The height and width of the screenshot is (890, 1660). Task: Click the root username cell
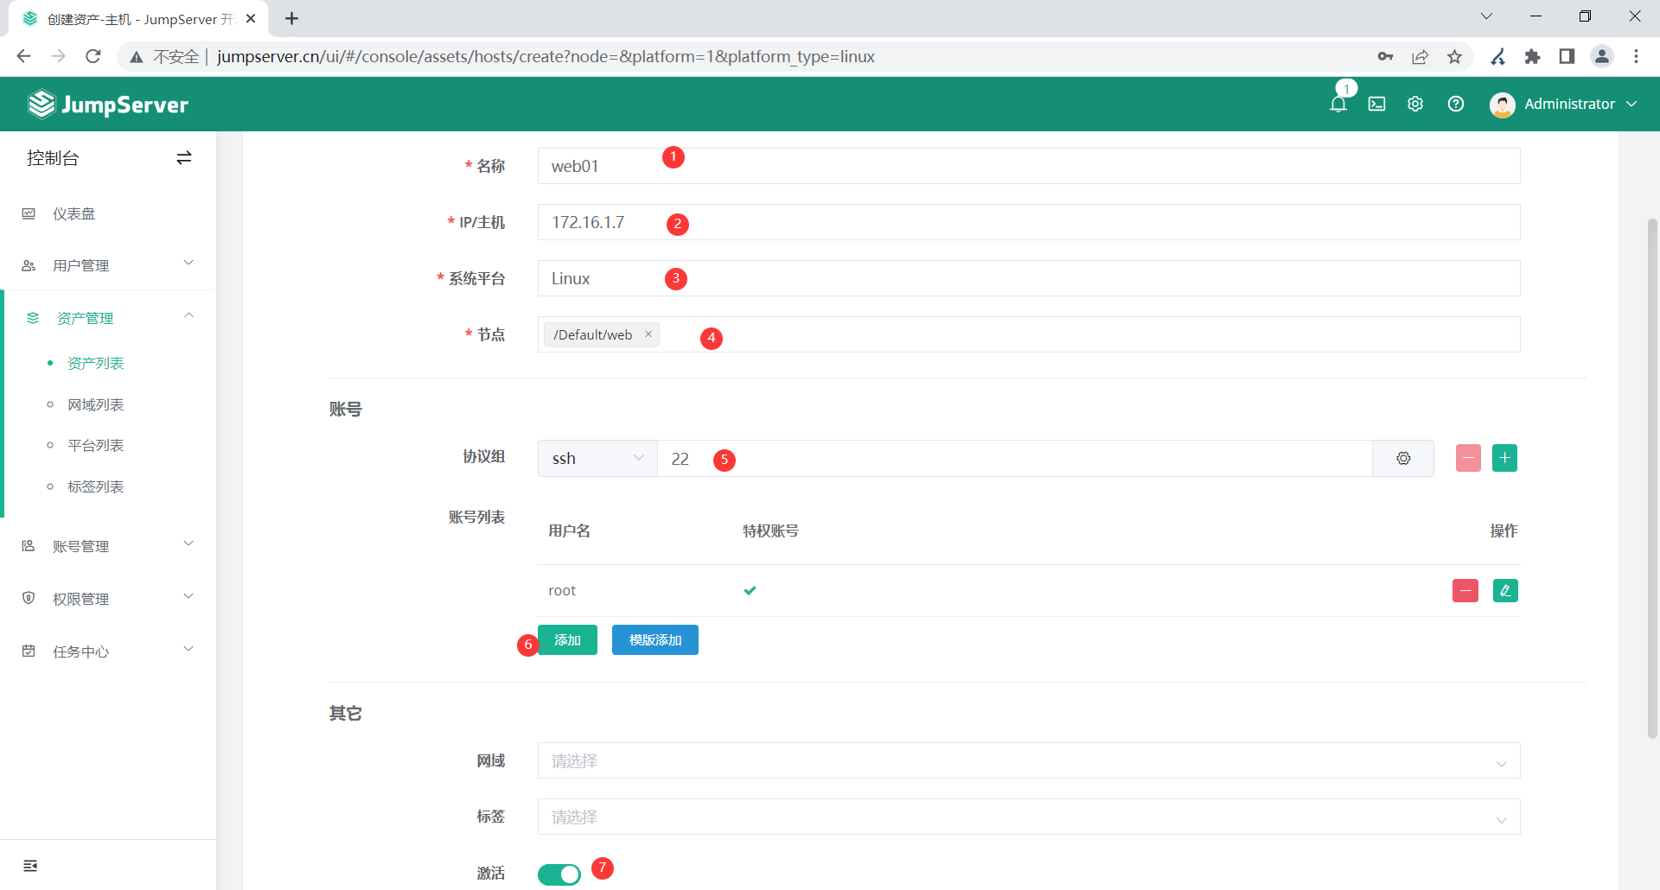562,591
